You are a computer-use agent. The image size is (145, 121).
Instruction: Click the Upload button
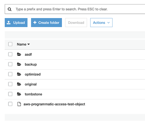(16, 23)
